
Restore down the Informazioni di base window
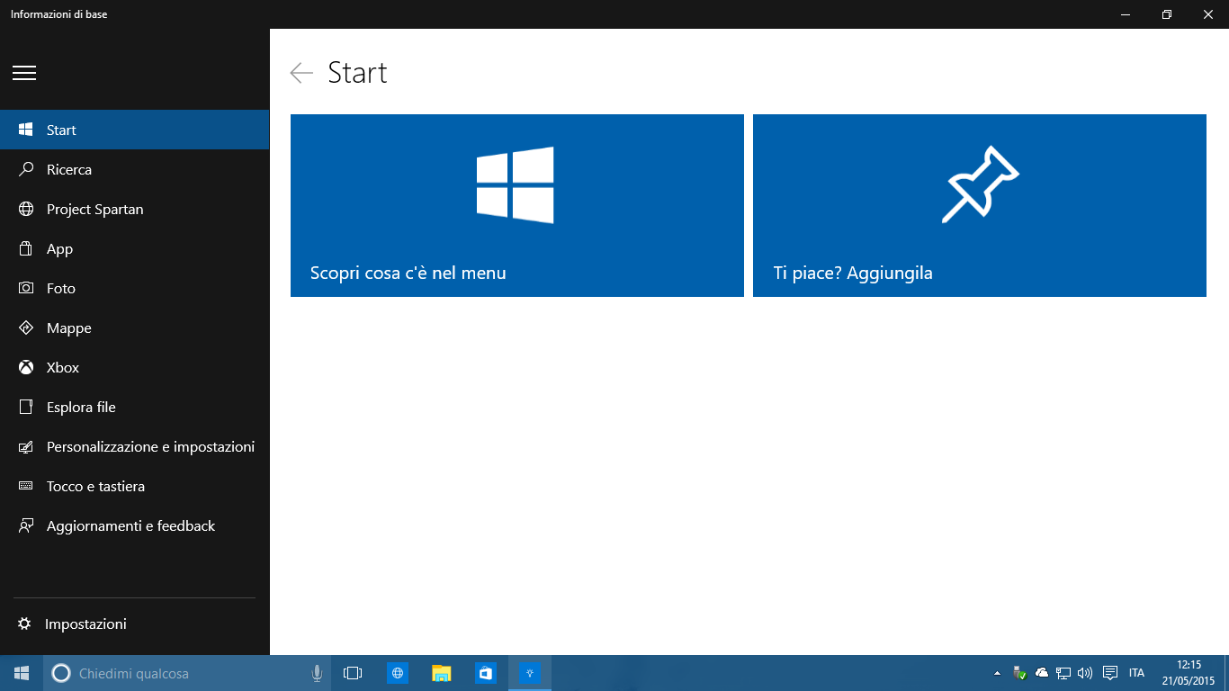(1167, 14)
